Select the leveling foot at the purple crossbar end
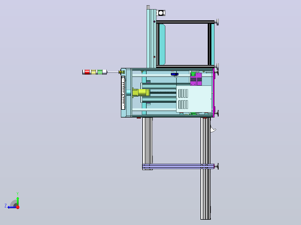301x225 pixels. [x=217, y=166]
